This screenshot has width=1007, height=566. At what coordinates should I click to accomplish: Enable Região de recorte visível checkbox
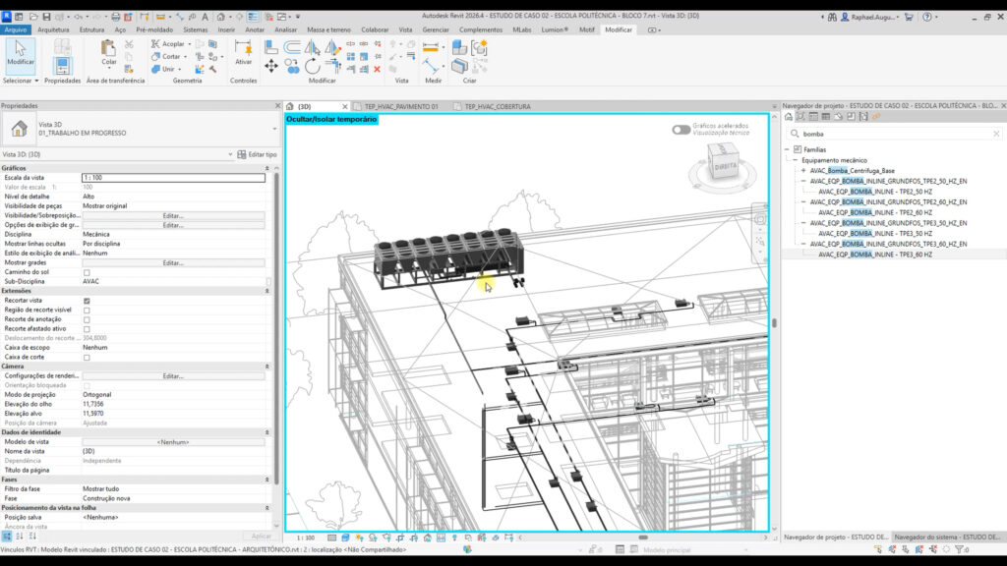(x=87, y=311)
